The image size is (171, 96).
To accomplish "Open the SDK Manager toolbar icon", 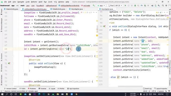I will tap(159, 5).
